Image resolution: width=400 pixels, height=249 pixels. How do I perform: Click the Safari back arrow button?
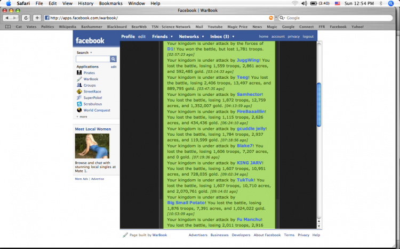click(7, 18)
